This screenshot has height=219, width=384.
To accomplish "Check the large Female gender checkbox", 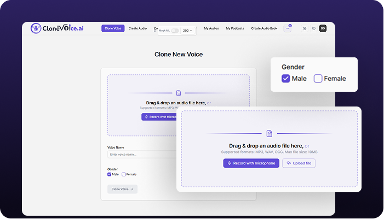I will pyautogui.click(x=318, y=79).
